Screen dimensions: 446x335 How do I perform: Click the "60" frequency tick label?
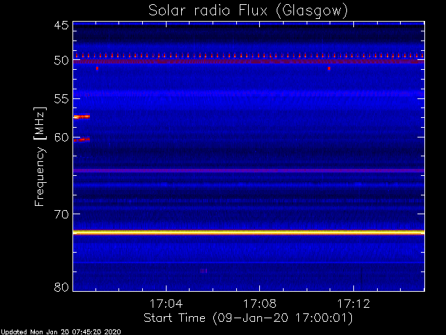61,137
